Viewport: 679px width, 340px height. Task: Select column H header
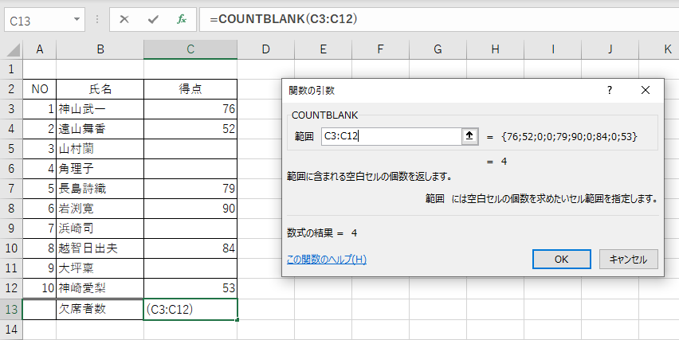495,49
